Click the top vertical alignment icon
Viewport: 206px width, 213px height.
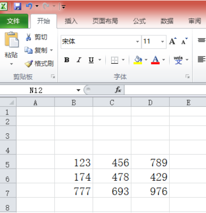click(x=202, y=40)
